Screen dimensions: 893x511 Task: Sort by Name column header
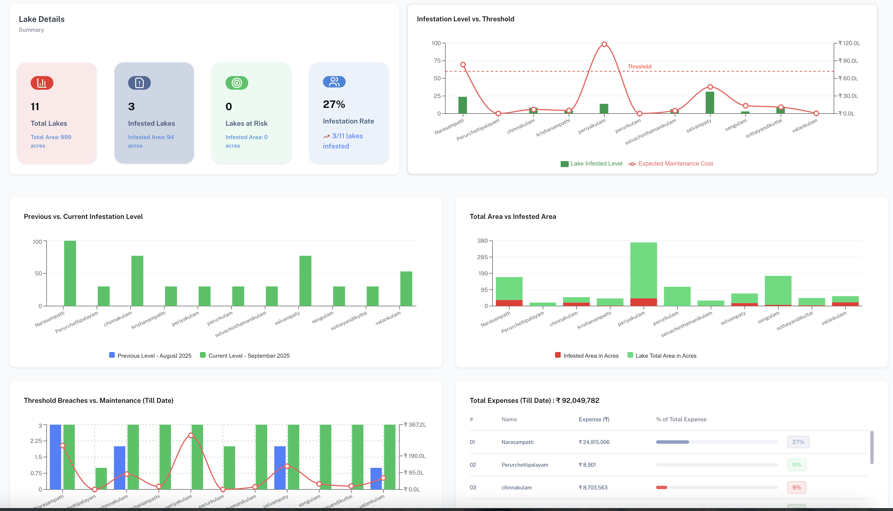[x=509, y=419]
